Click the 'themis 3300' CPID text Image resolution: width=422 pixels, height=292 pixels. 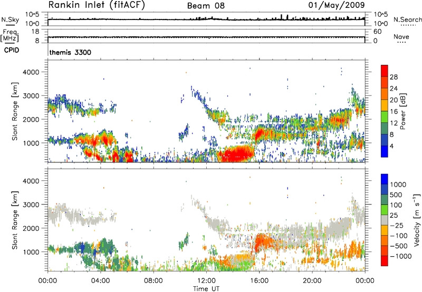click(70, 52)
